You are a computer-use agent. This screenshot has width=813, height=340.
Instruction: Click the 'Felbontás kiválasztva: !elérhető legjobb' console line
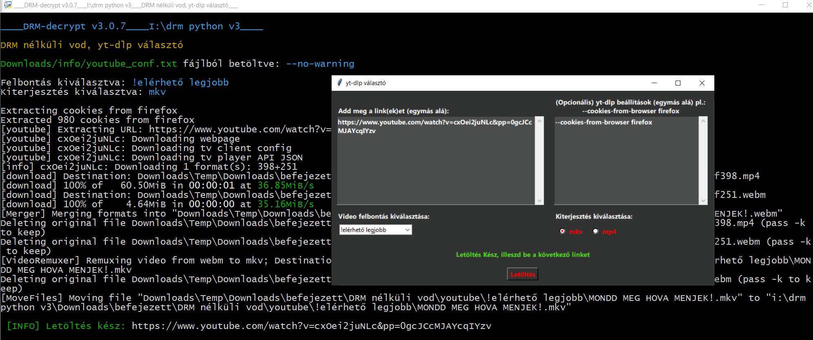click(x=115, y=83)
